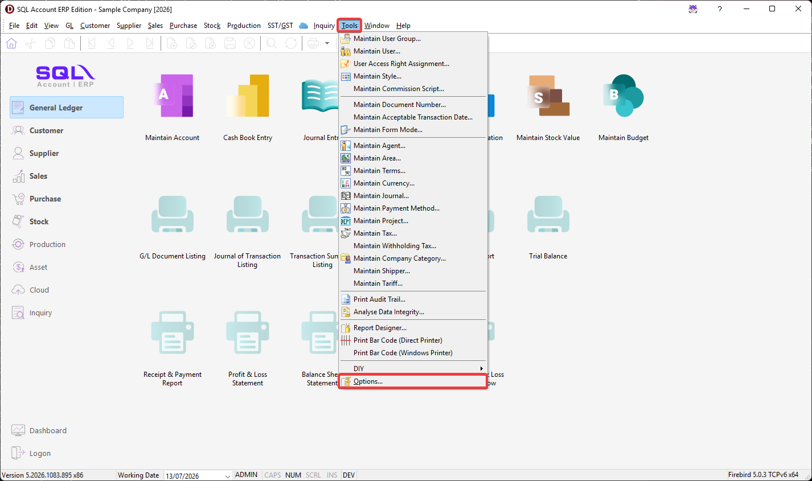Open the File menu

[14, 26]
